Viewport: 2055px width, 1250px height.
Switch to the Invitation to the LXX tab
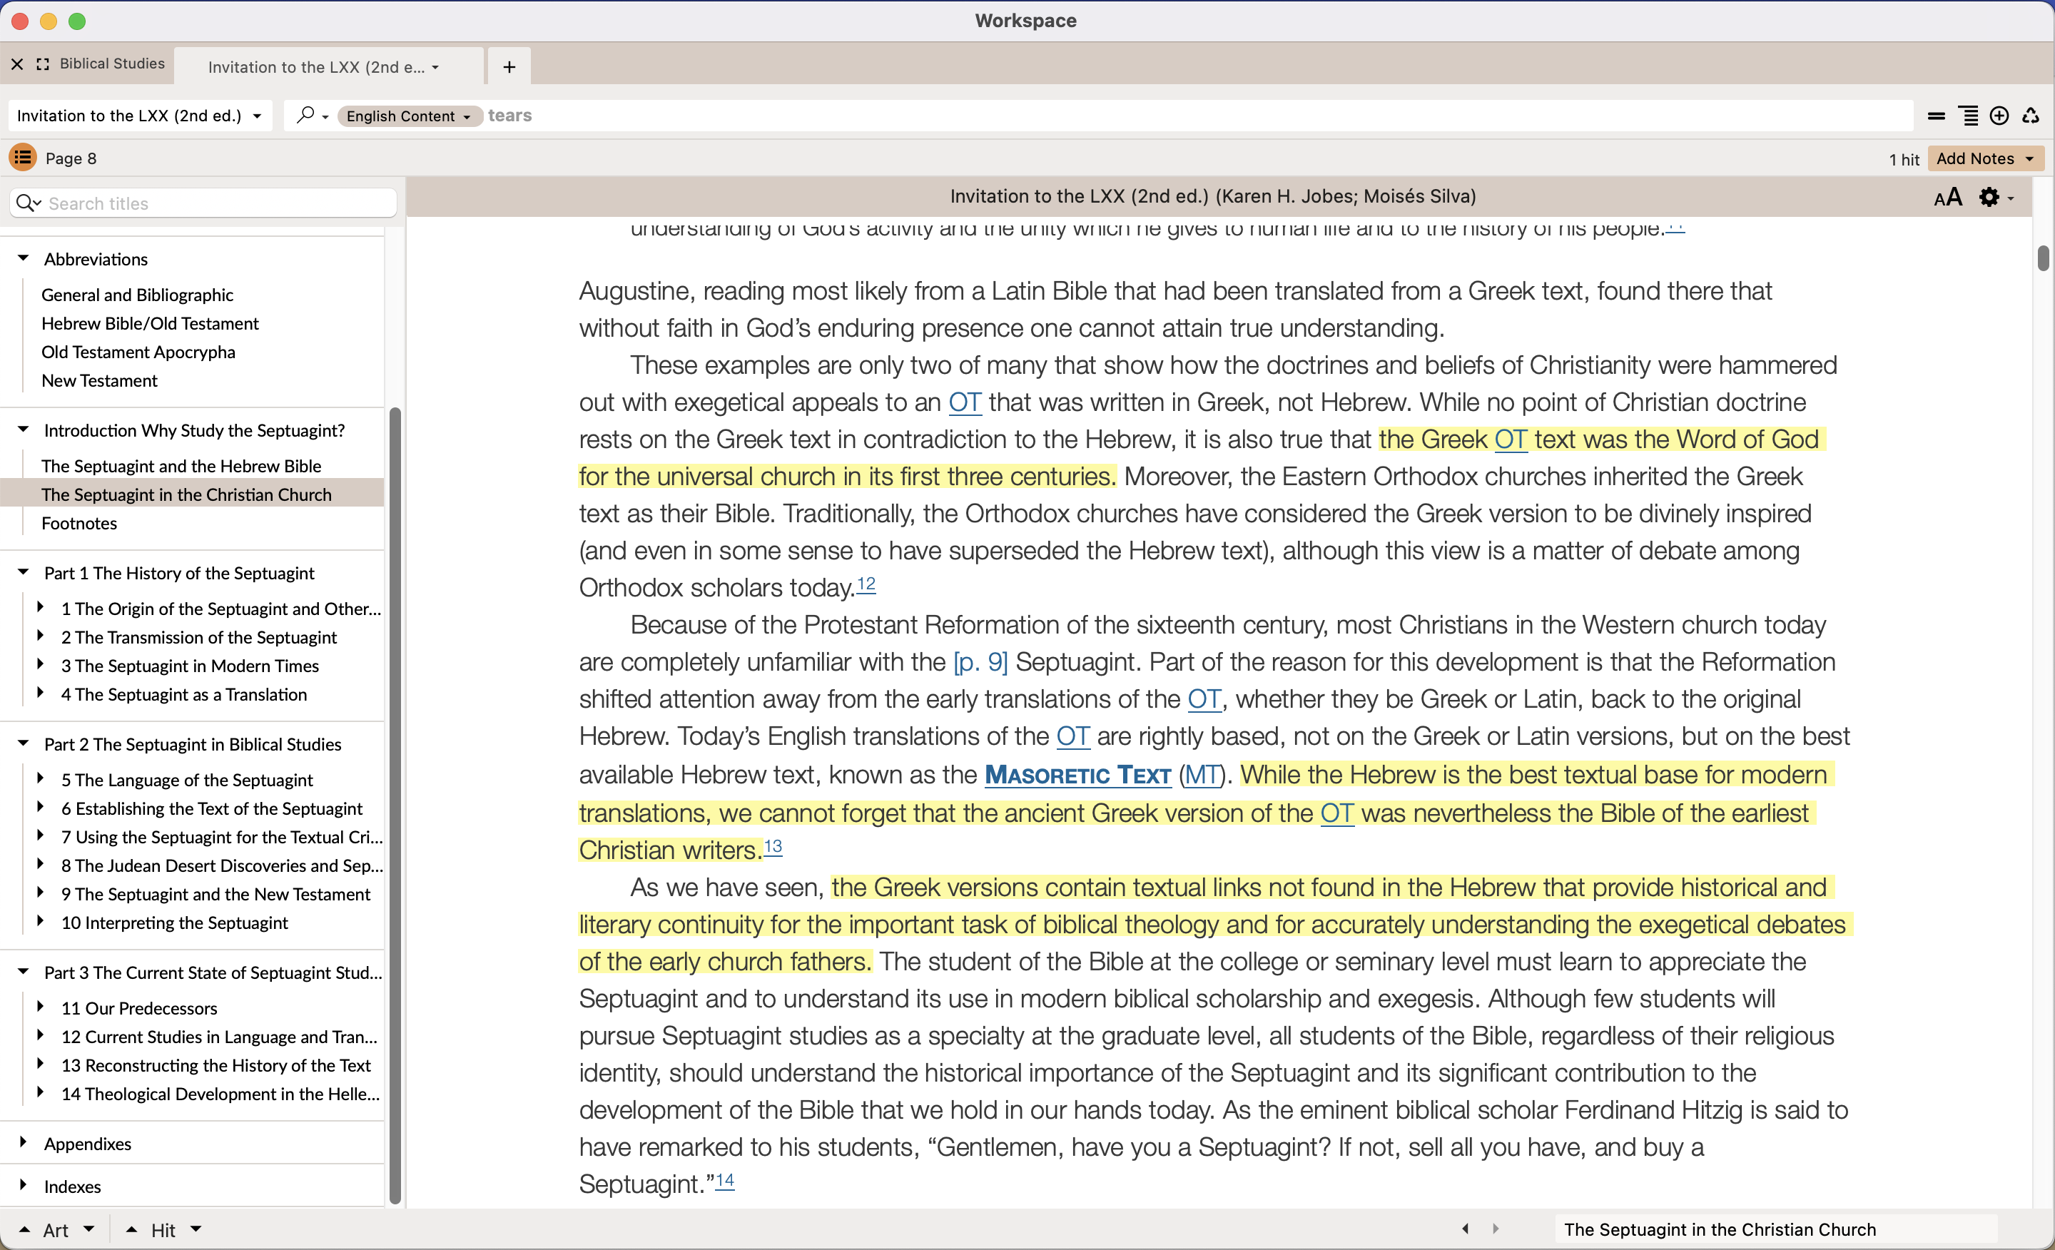coord(317,67)
